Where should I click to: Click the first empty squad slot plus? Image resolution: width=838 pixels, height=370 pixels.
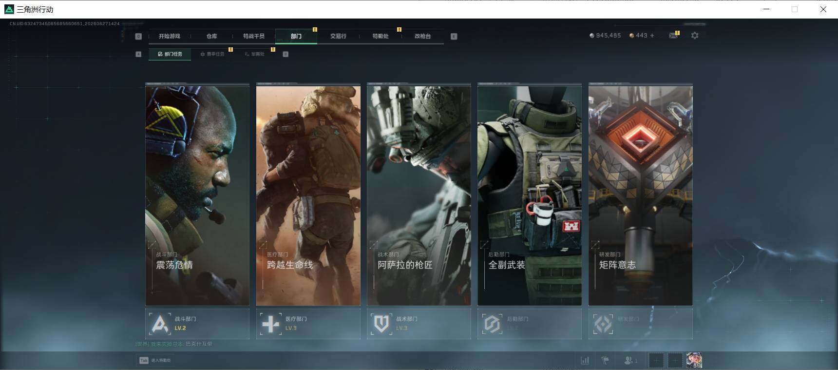point(656,360)
